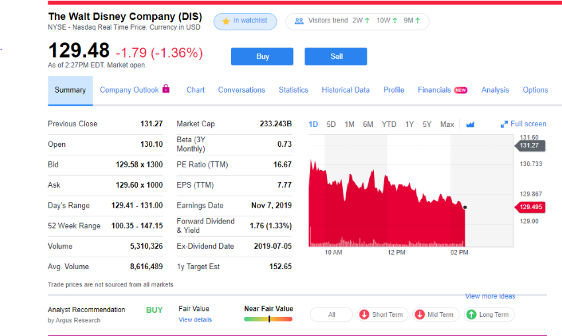Toggle the In watchlist button
This screenshot has width=562, height=336.
(x=245, y=21)
